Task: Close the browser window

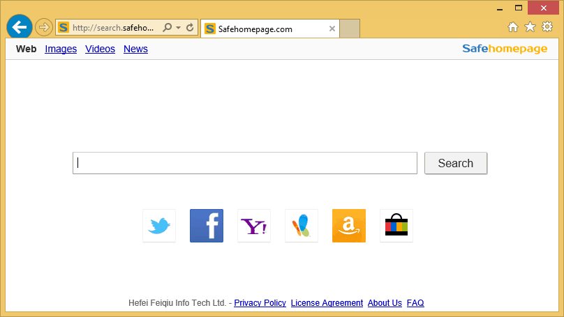Action: click(x=543, y=8)
